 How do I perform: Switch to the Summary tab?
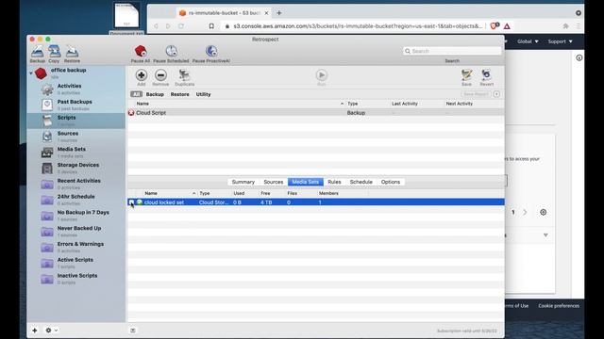pyautogui.click(x=243, y=182)
